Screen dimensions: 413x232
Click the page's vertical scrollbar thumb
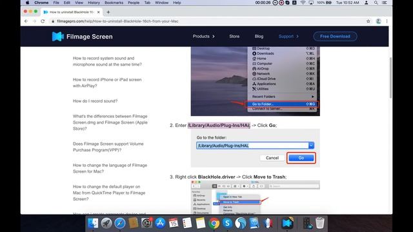390,77
